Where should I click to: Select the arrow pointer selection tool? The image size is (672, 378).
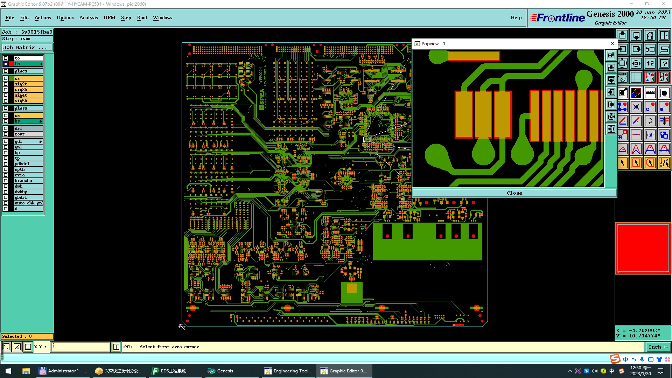622,163
